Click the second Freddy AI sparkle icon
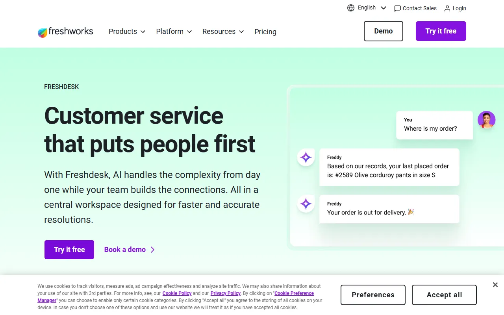Screen dimensions: 504x315 click(306, 204)
